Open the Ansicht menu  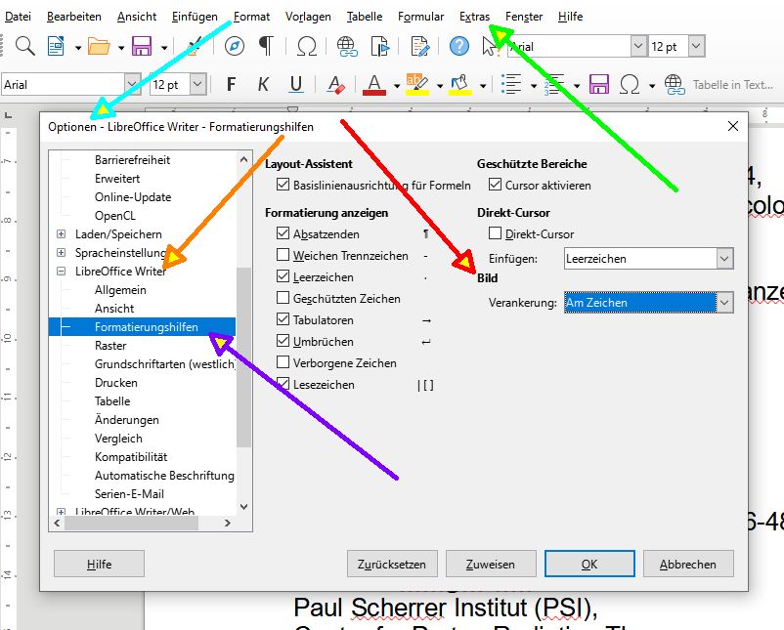pos(137,17)
